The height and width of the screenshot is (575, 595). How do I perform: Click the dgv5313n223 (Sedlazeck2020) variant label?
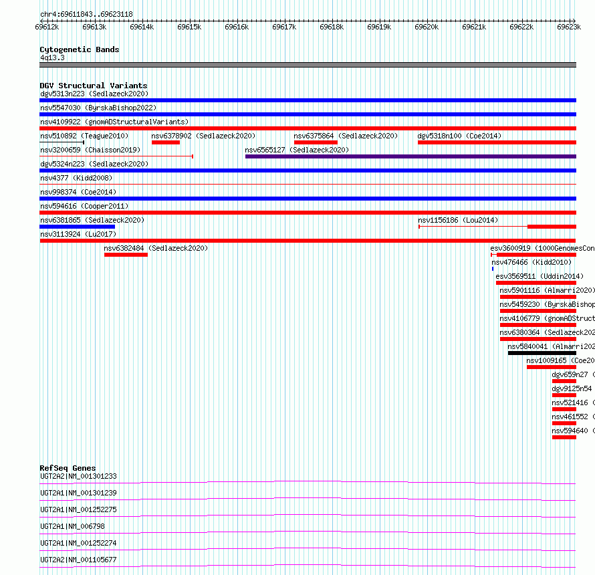(94, 94)
